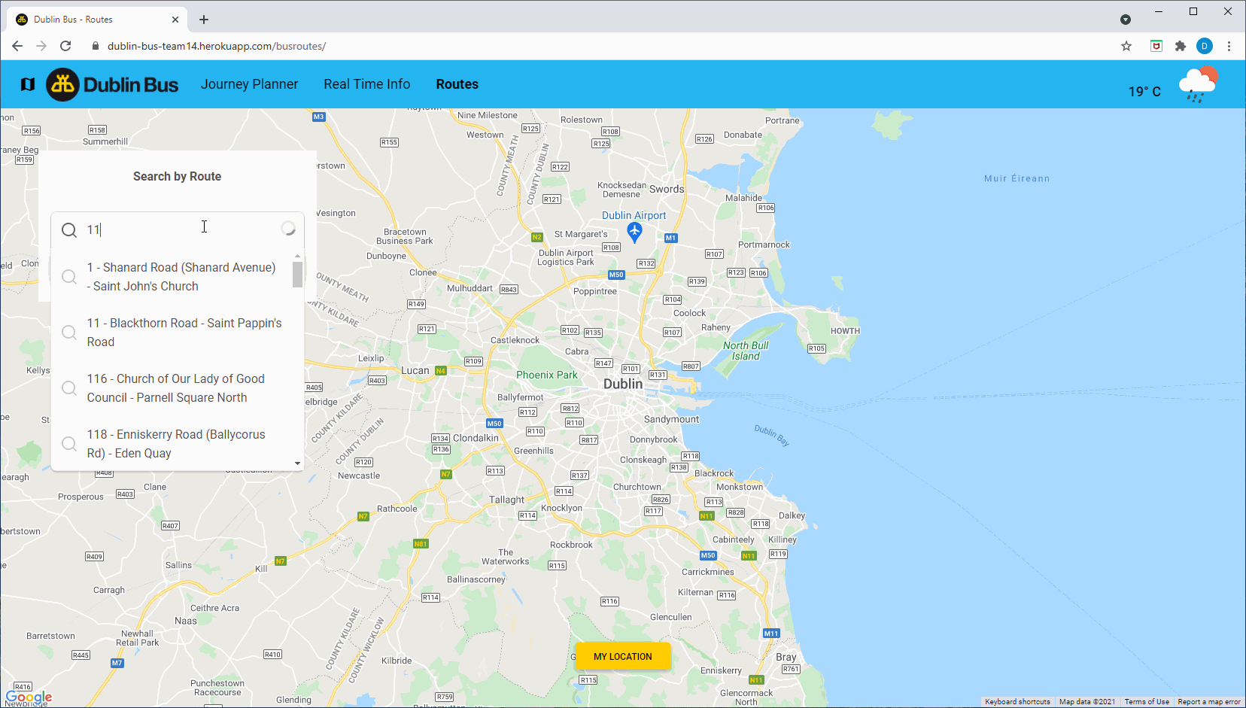Click magnifier icon beside route 118 suggestion
The image size is (1246, 708).
click(x=69, y=444)
